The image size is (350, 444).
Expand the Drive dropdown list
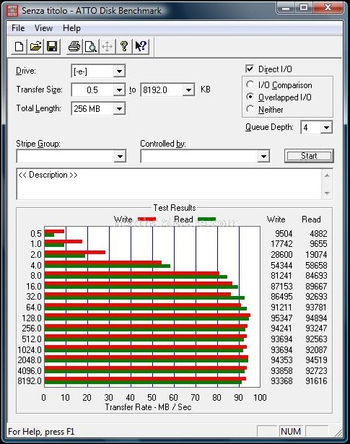[119, 71]
